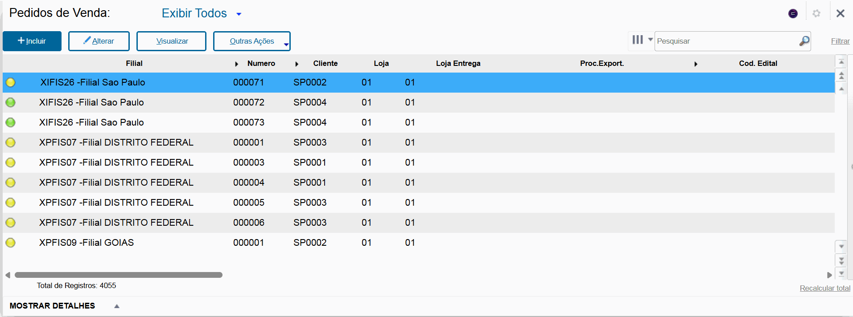Click the arrow marker before Cod. Edital header

click(x=696, y=64)
